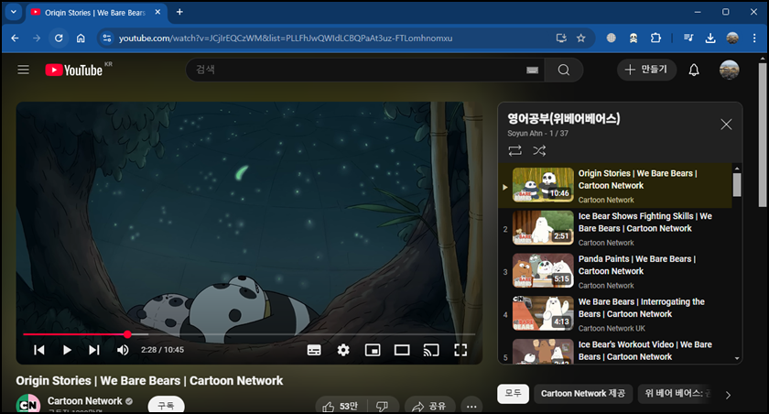769x414 pixels.
Task: Reload the page
Action: coord(59,38)
